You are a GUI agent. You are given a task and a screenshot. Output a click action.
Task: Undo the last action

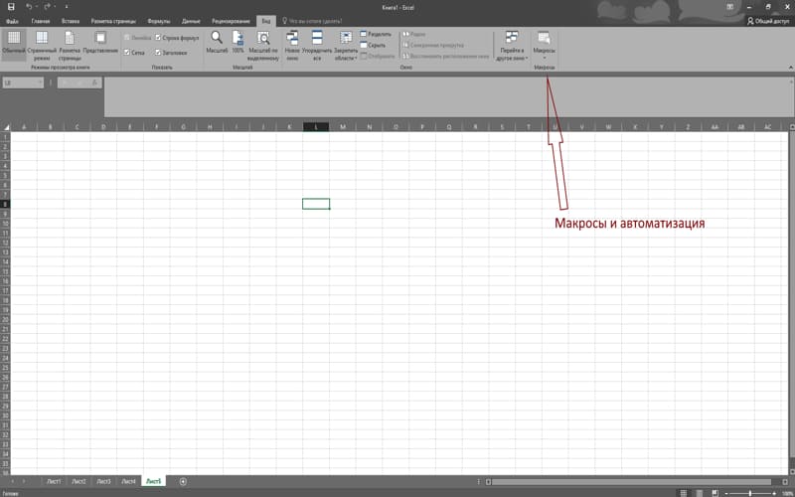29,7
